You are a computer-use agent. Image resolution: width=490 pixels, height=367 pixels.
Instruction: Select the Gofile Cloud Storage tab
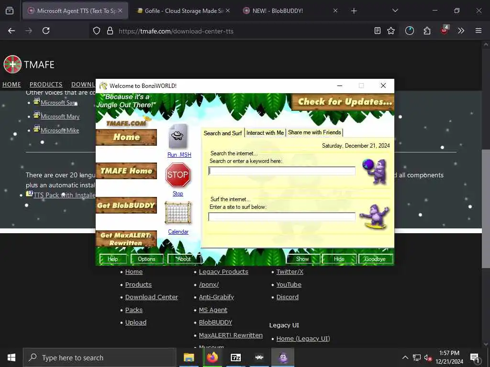[x=183, y=11]
